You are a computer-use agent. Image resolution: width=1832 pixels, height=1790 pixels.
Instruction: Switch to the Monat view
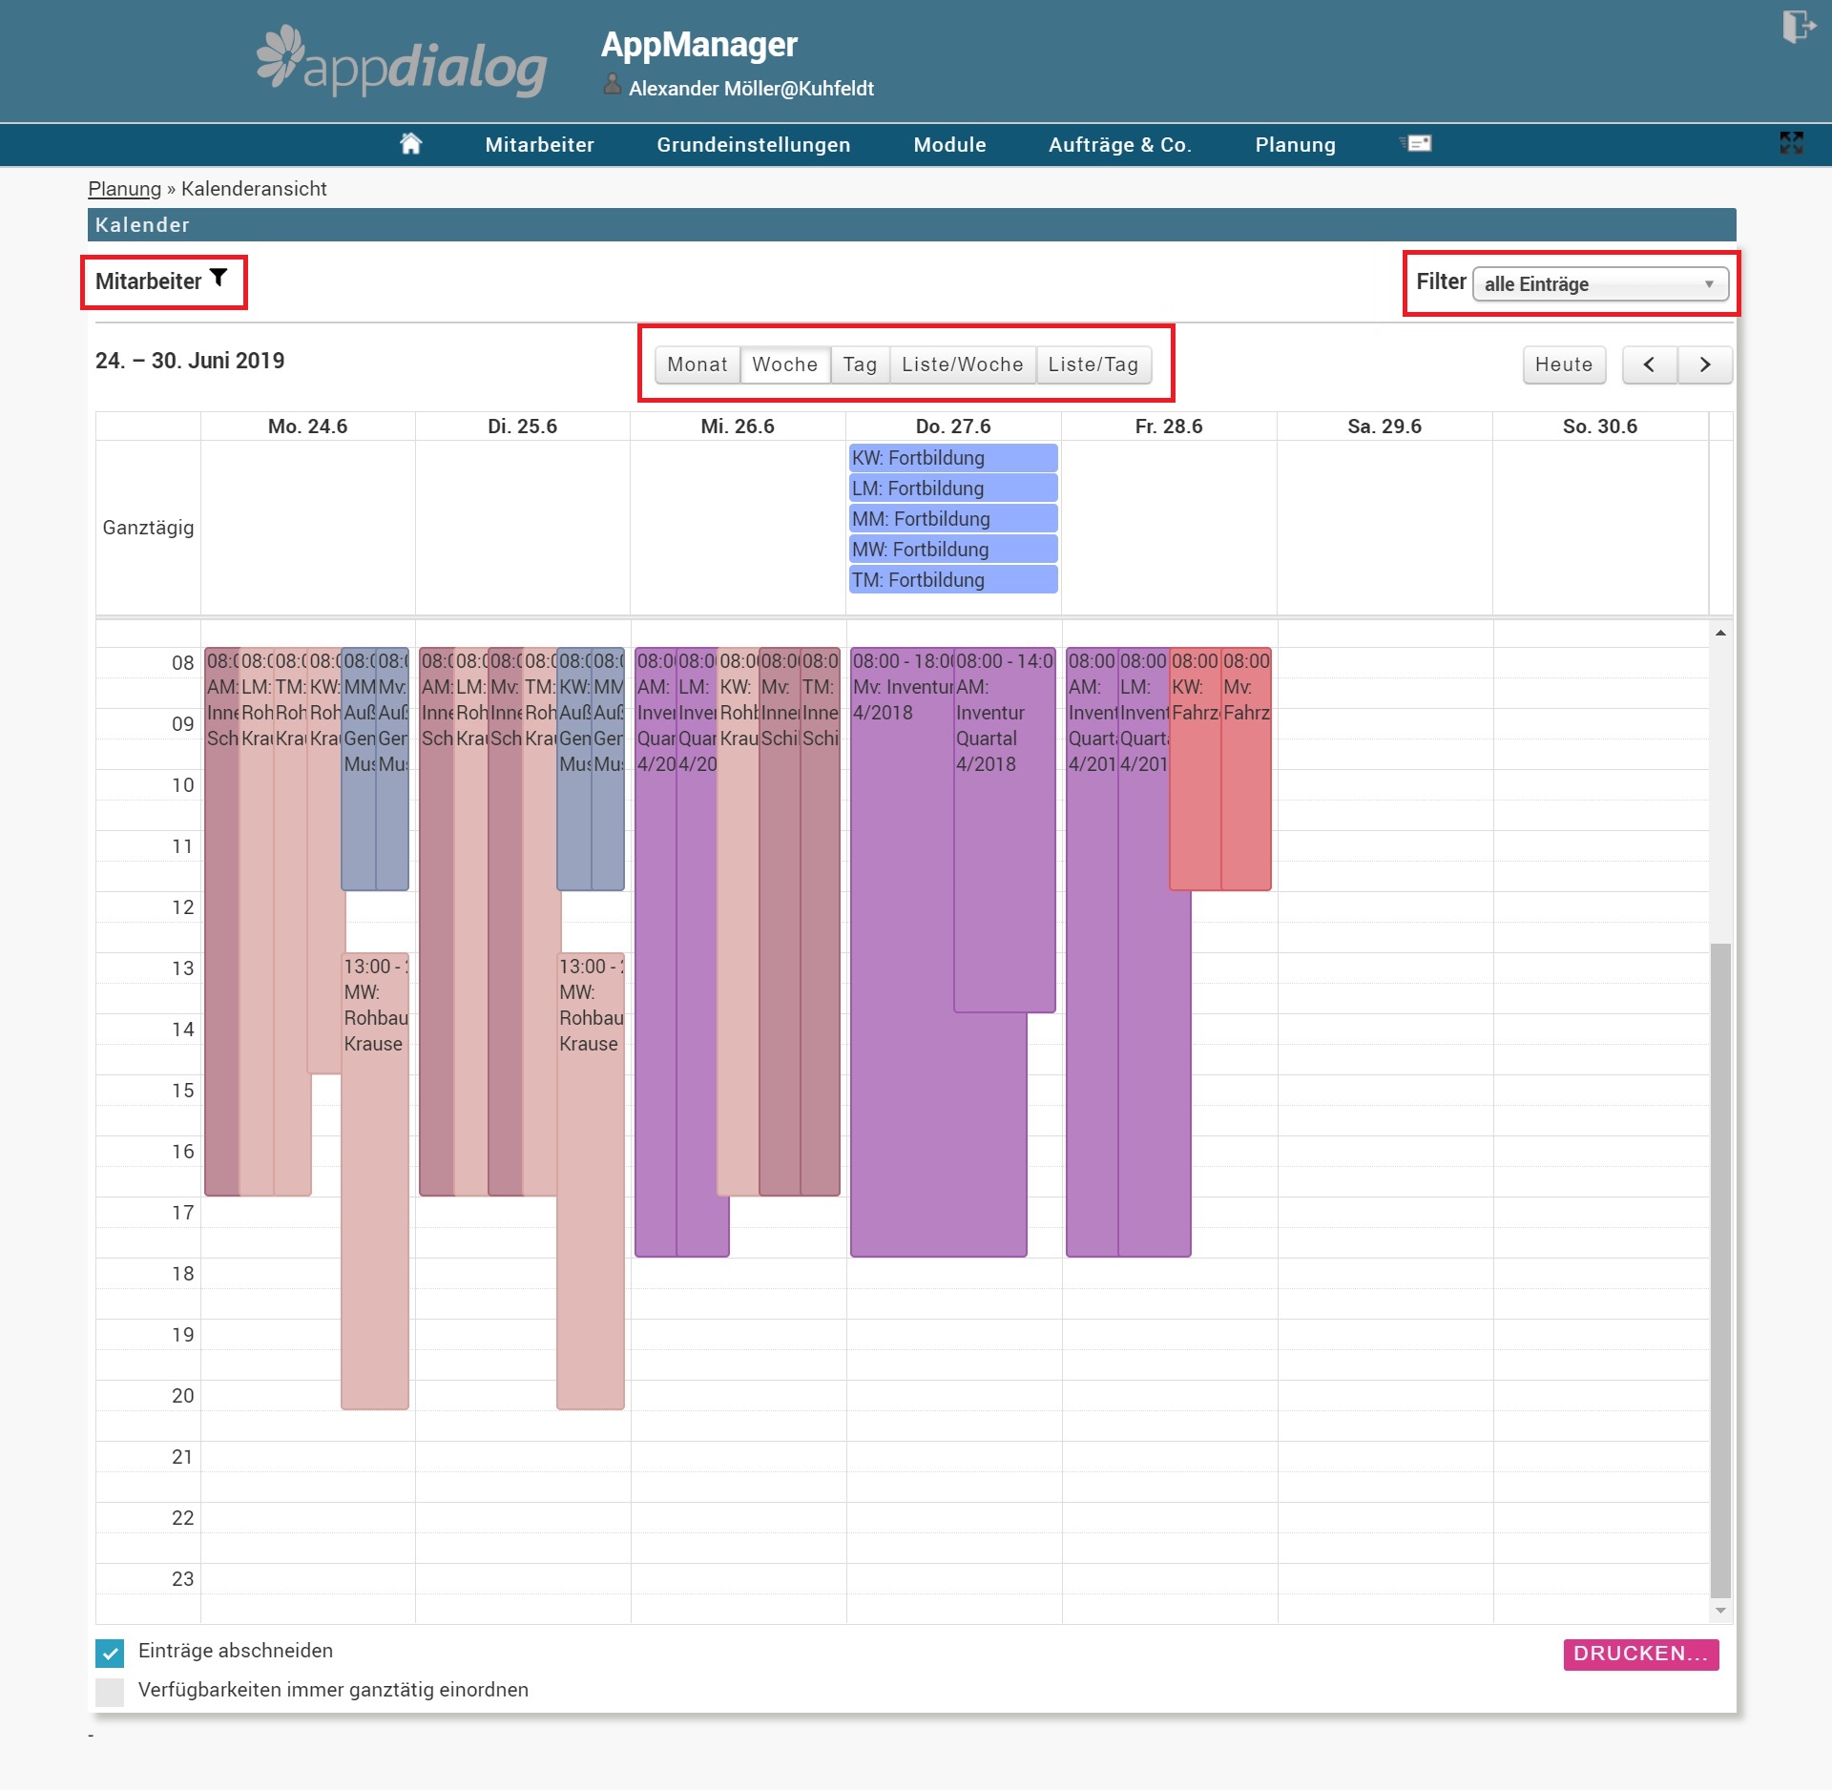(x=697, y=364)
